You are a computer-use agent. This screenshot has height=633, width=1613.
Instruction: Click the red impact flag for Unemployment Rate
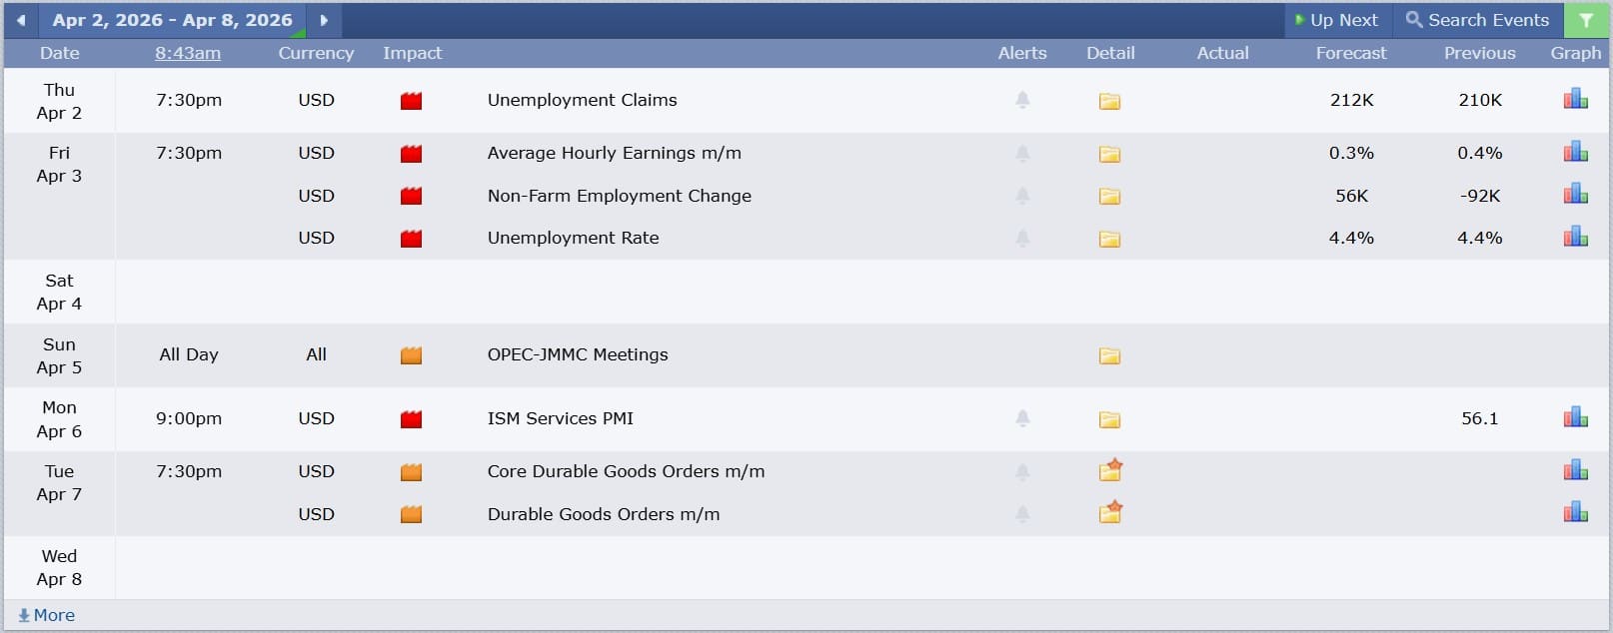(x=411, y=239)
